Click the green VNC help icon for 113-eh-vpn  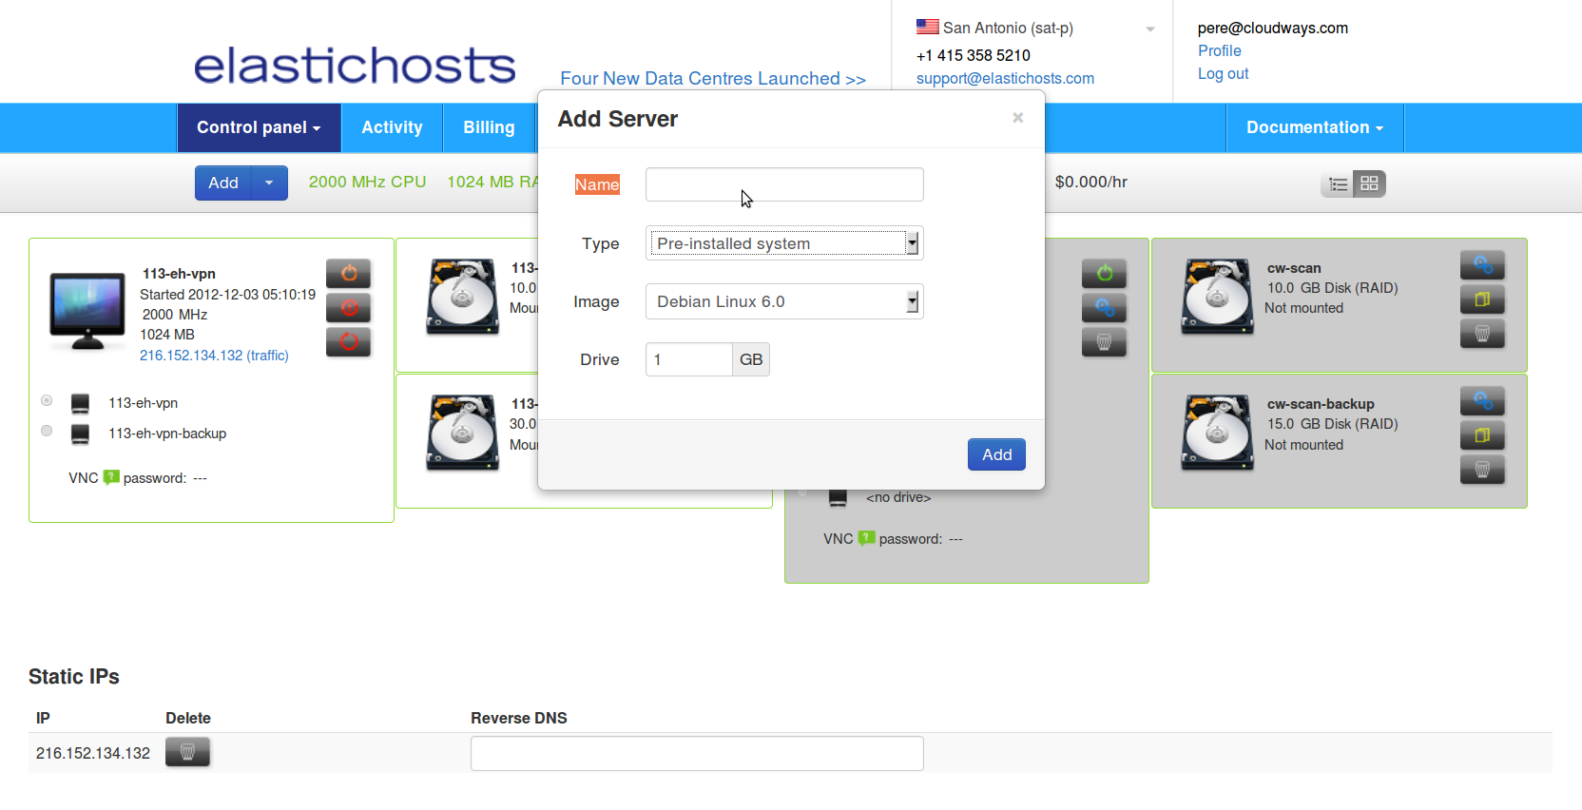[x=111, y=477]
